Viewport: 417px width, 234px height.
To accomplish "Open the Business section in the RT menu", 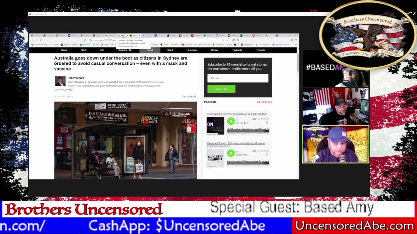I will [192, 50].
